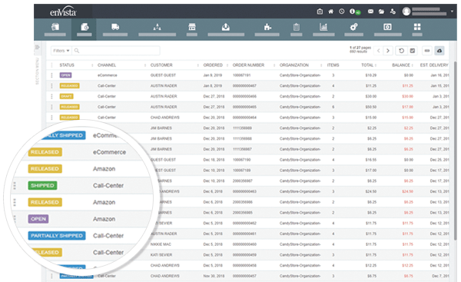Toggle the select-all checkbox icon

pyautogui.click(x=413, y=51)
